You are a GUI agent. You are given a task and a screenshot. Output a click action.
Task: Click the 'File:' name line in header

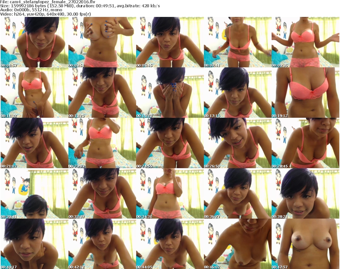(47, 2)
